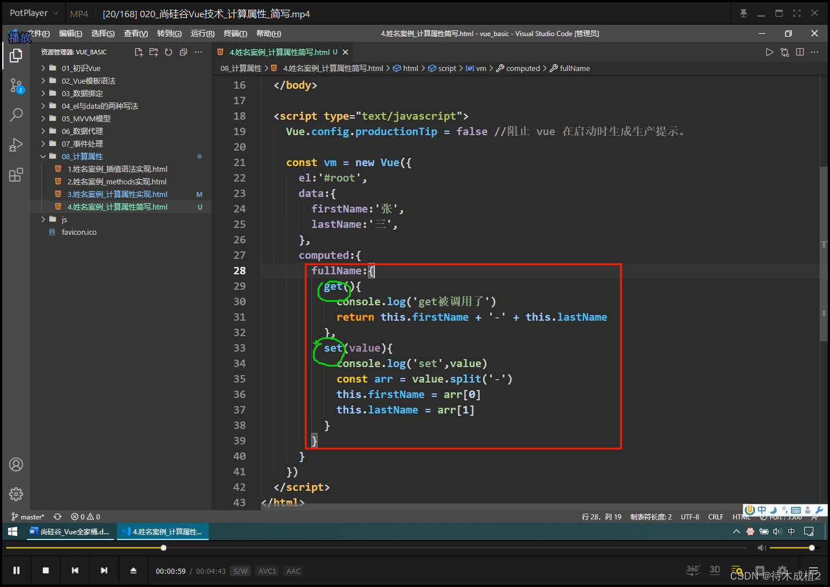The width and height of the screenshot is (830, 587).
Task: Toggle the 3D video mode
Action: pyautogui.click(x=715, y=570)
